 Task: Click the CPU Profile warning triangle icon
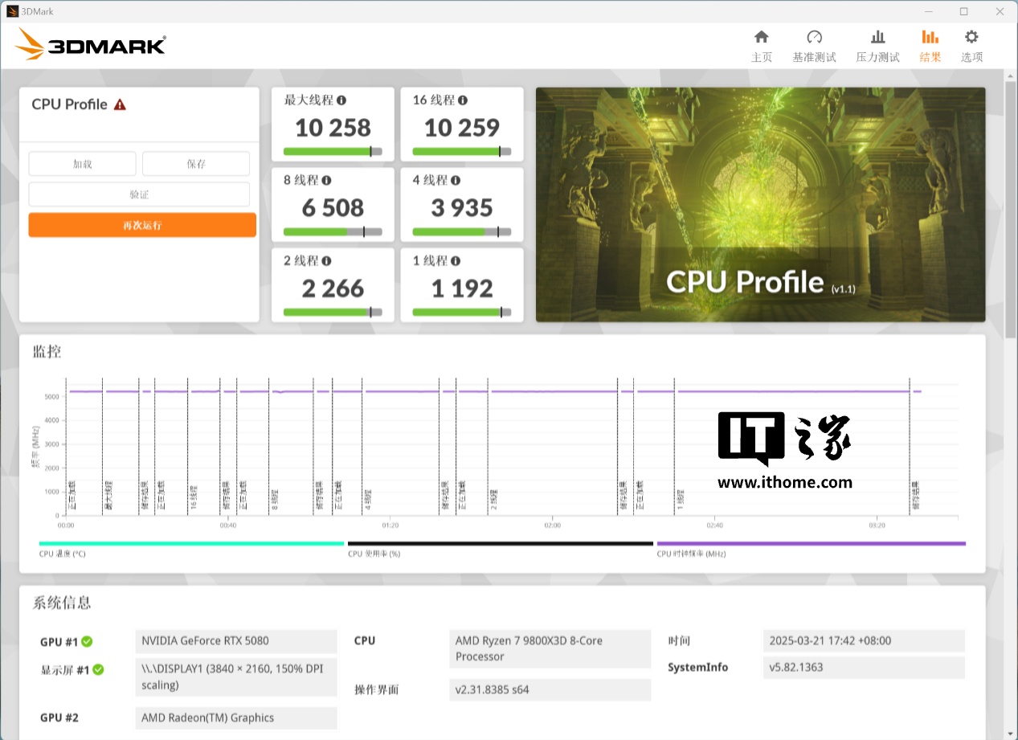120,104
